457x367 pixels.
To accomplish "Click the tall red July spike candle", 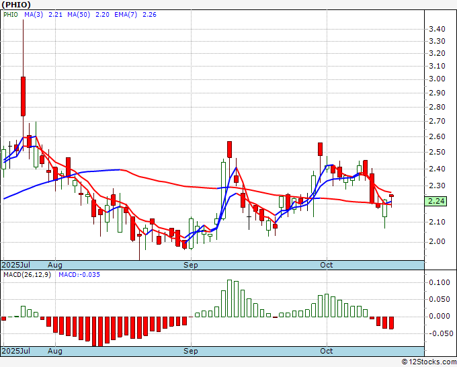I will click(23, 95).
